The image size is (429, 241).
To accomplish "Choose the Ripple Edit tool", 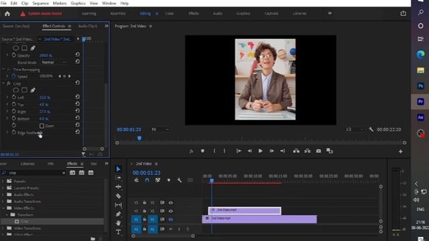I will 118,187.
